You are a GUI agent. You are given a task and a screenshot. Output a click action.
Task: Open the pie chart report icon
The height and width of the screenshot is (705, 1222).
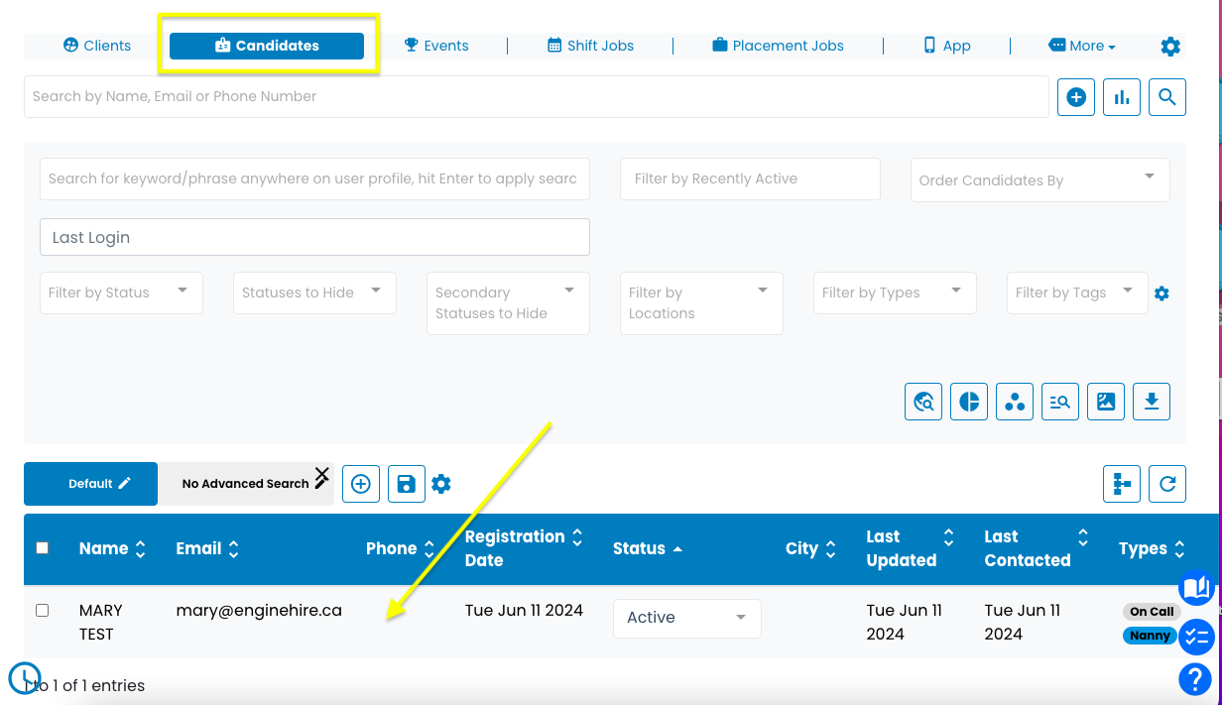click(x=969, y=402)
